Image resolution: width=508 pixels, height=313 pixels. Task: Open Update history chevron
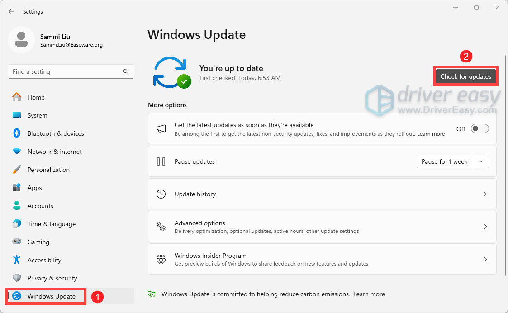[485, 194]
